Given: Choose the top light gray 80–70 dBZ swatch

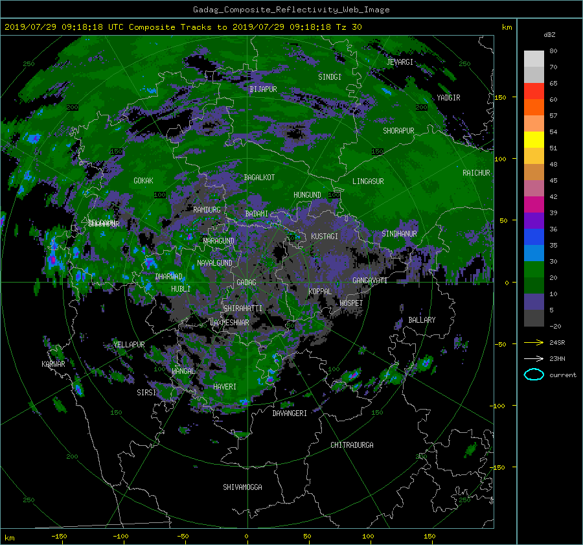Looking at the screenshot, I should 534,58.
